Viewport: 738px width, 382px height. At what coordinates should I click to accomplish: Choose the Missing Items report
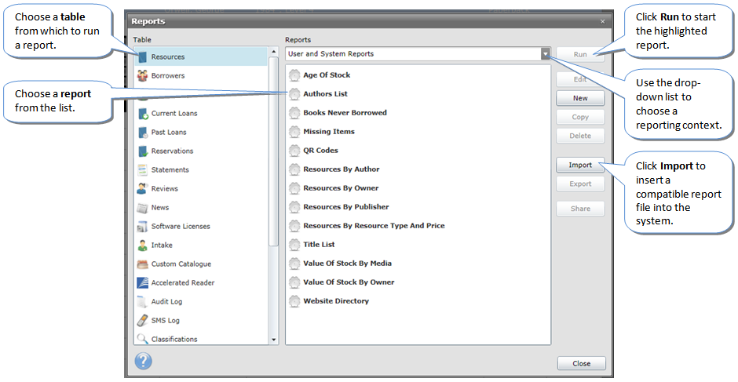(x=328, y=132)
